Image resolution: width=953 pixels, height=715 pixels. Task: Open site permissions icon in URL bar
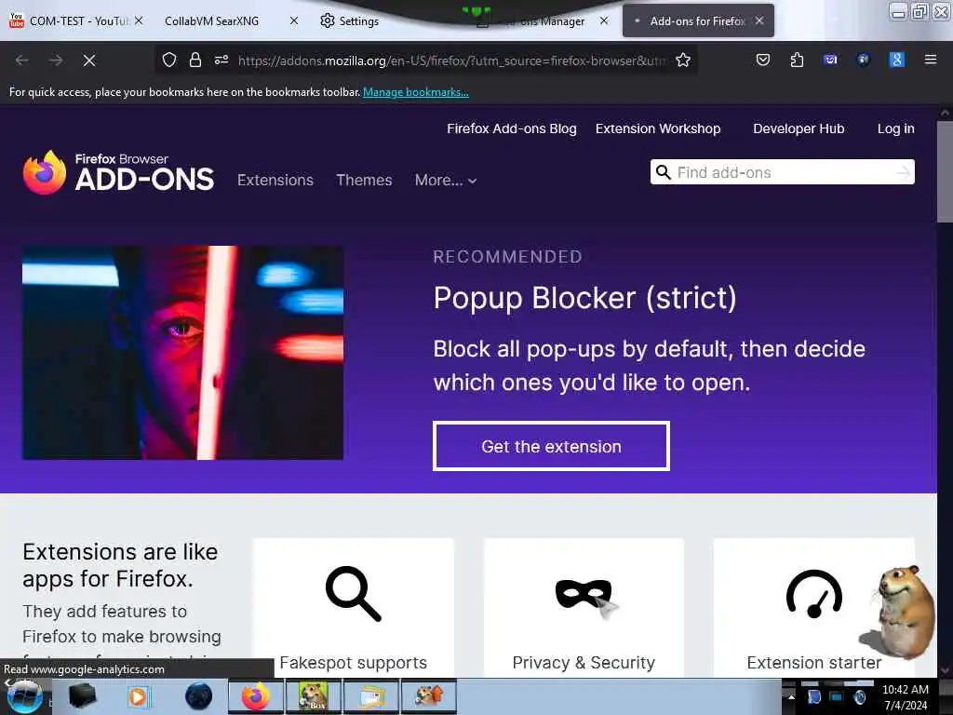click(221, 60)
